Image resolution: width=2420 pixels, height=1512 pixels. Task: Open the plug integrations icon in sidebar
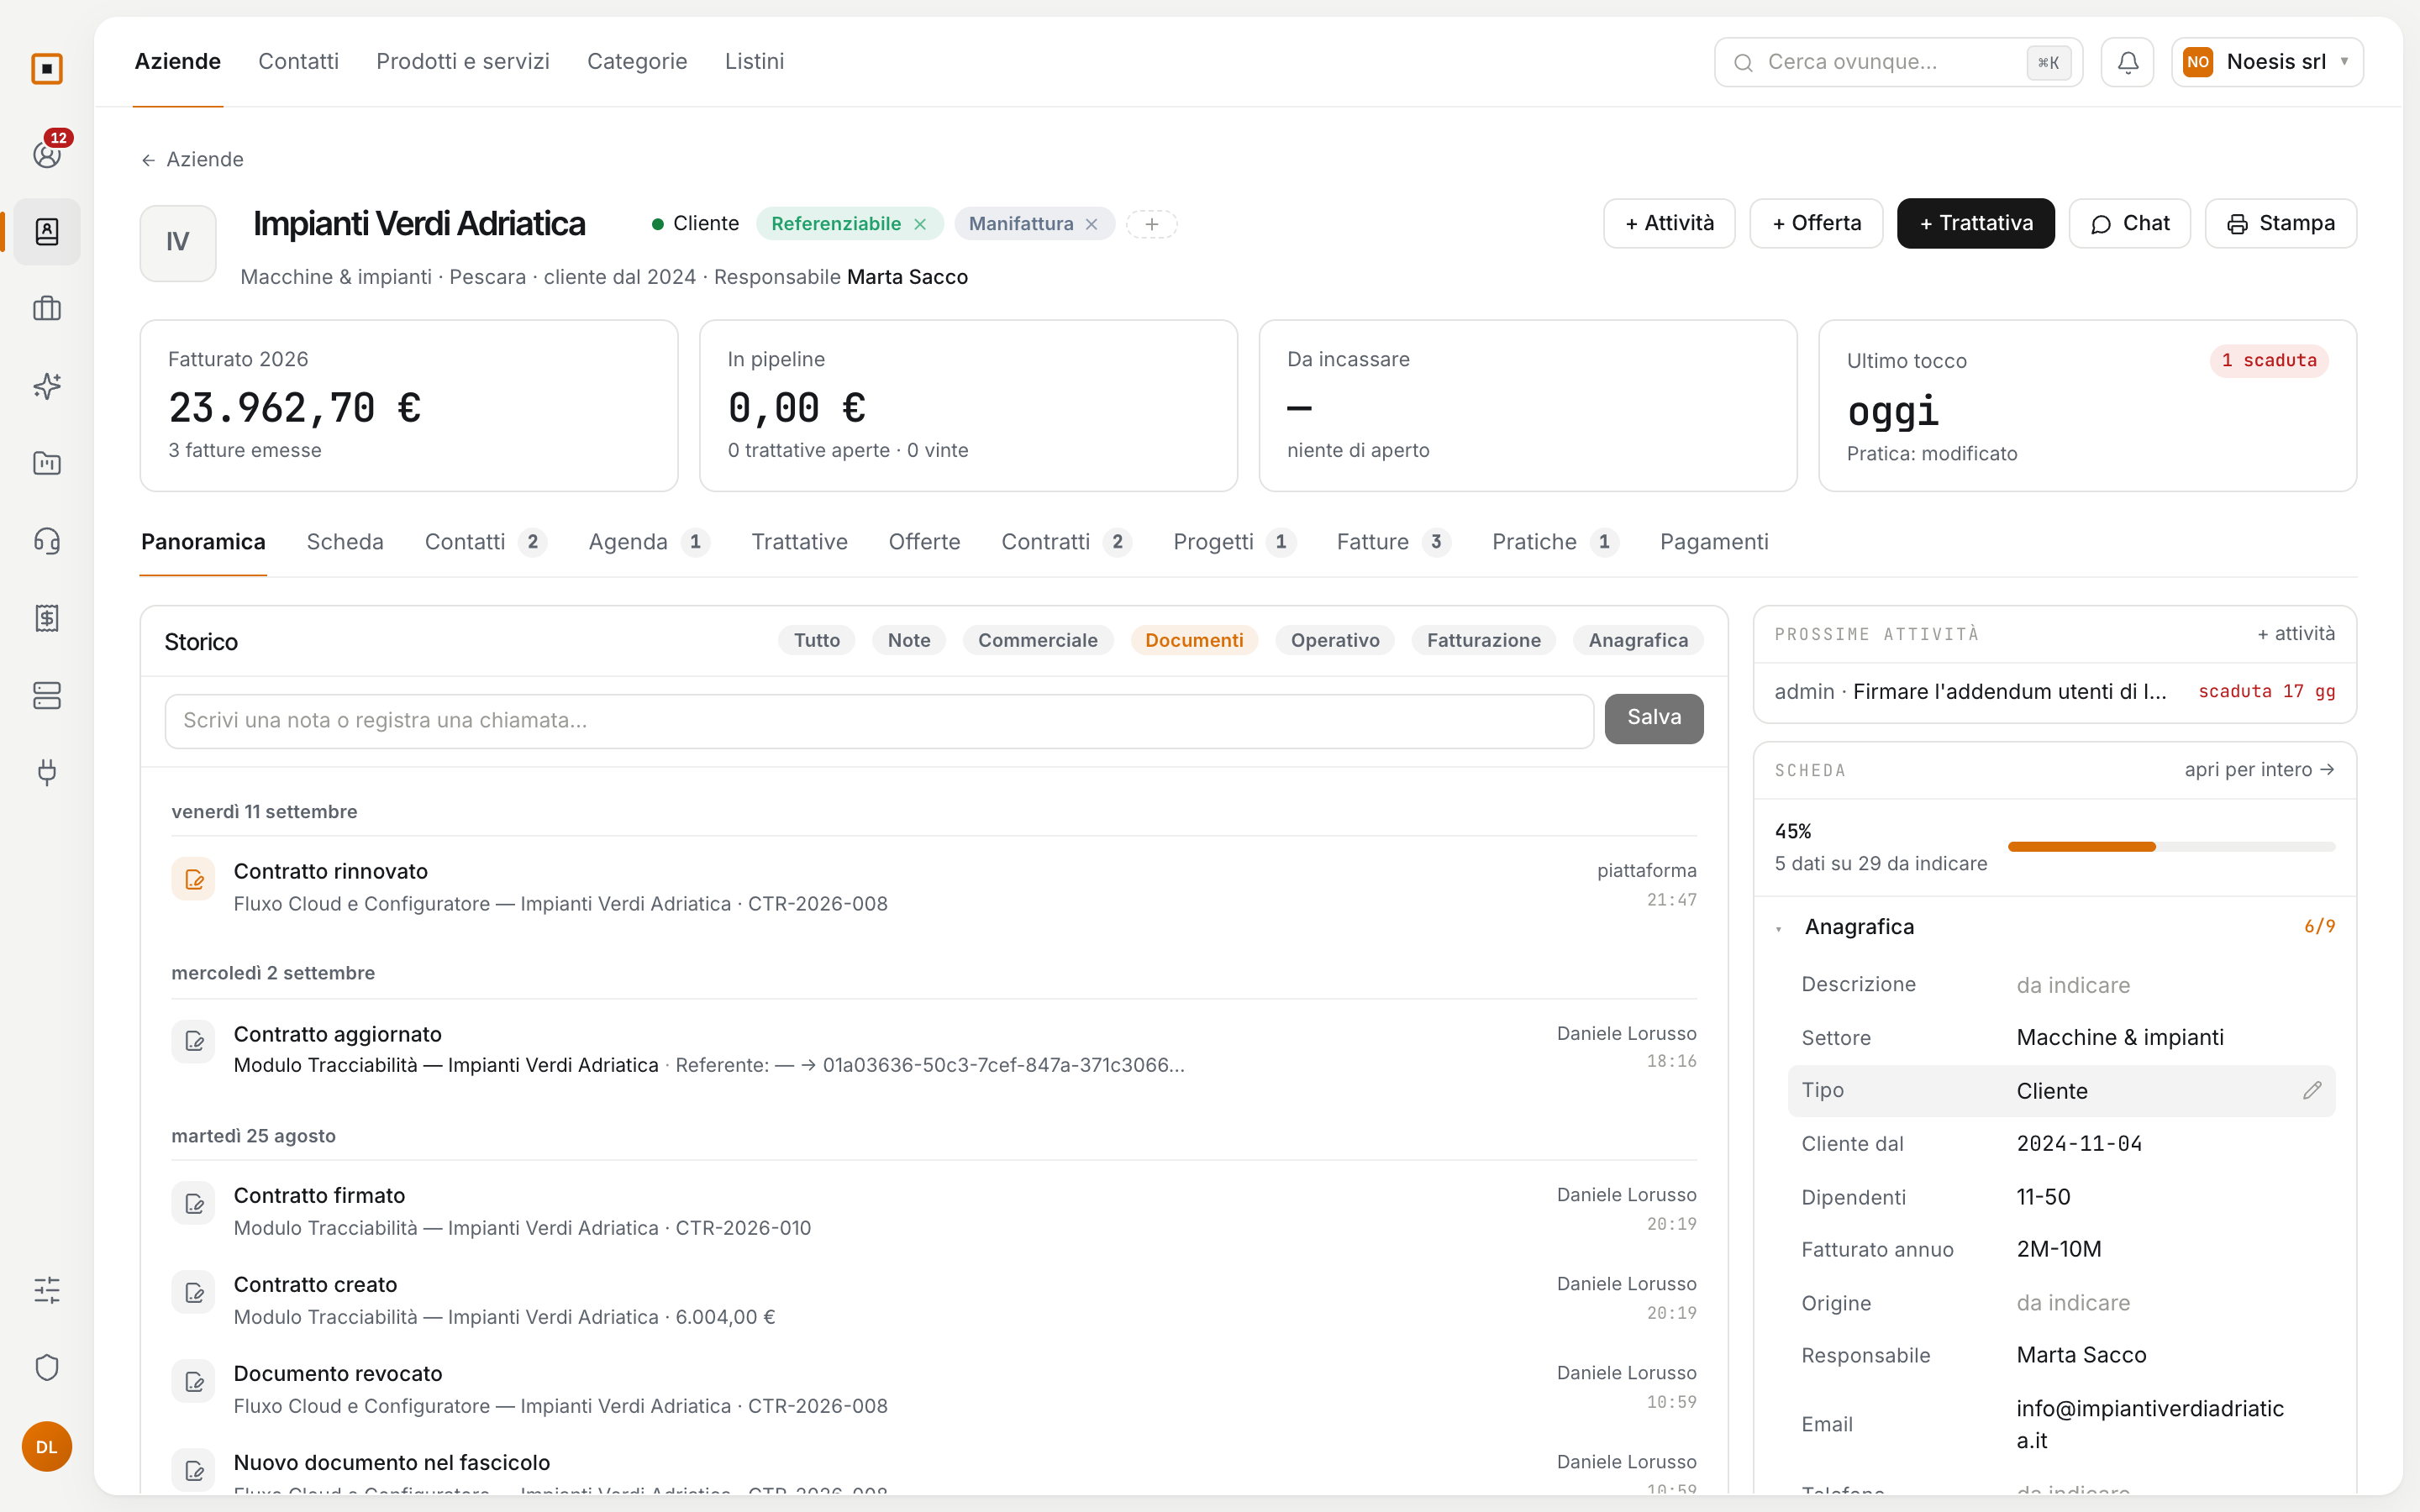47,772
